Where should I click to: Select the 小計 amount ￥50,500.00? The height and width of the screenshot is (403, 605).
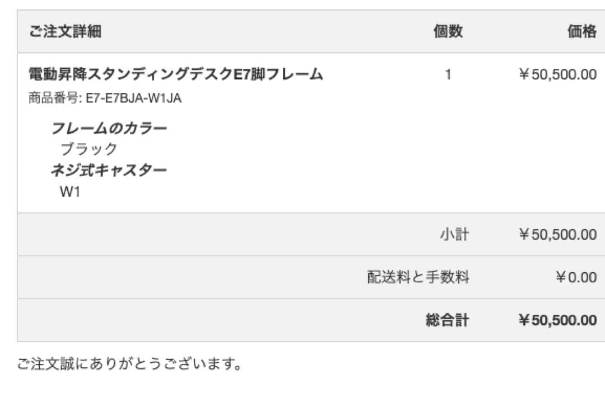tap(557, 234)
